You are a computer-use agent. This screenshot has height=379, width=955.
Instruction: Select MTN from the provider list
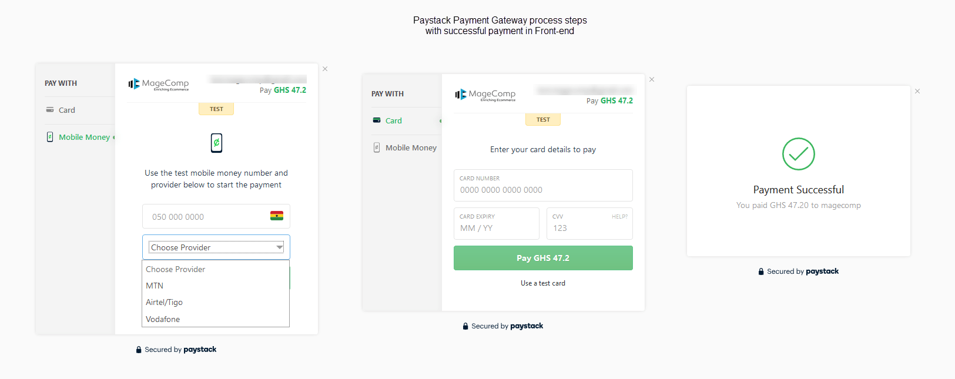155,286
